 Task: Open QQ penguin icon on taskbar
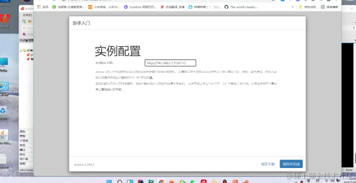point(225,181)
